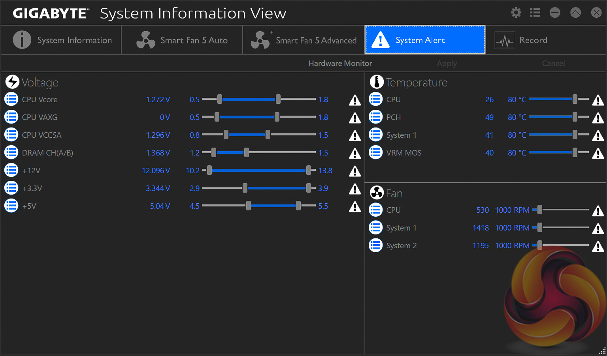
Task: Switch to the Smart Fan 5 Auto tab
Action: tap(182, 40)
